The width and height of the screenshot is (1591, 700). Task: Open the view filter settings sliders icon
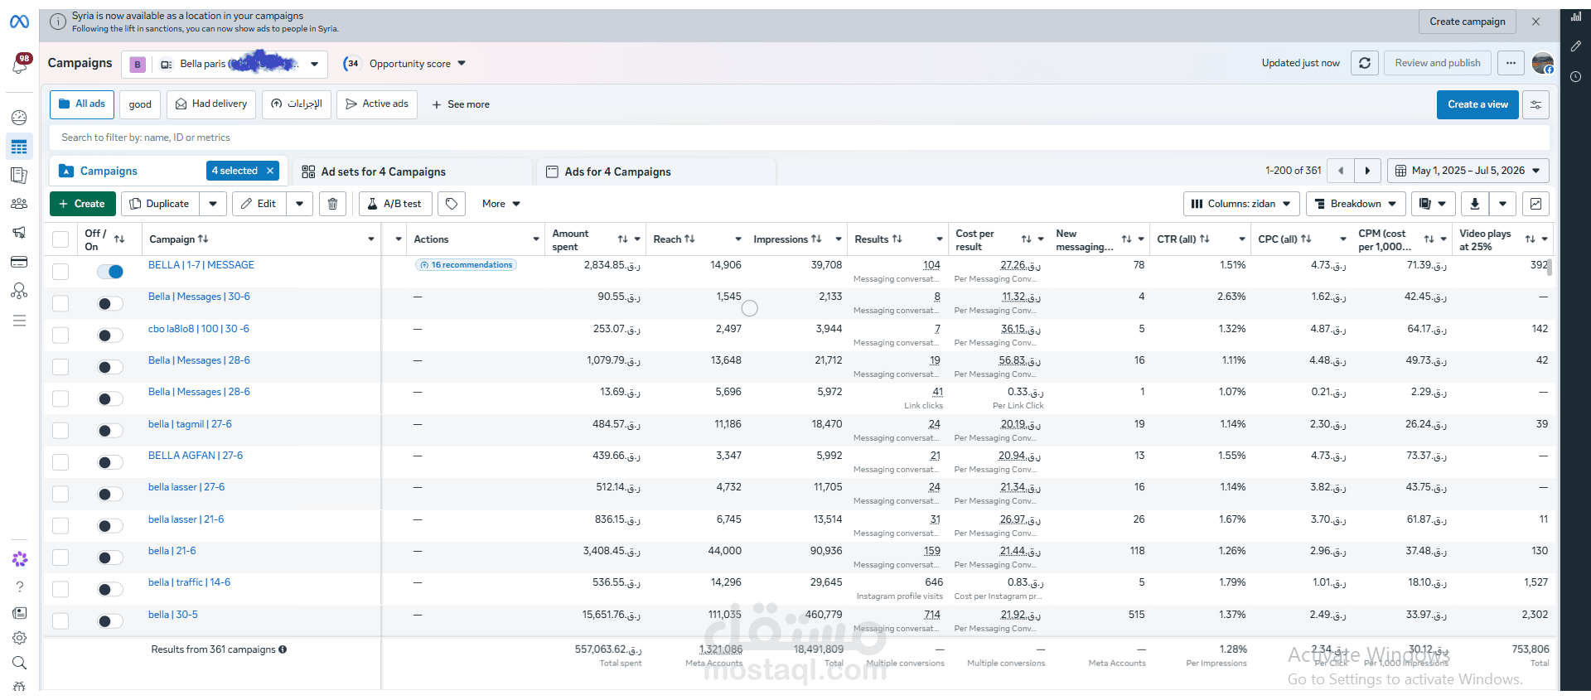coord(1535,104)
